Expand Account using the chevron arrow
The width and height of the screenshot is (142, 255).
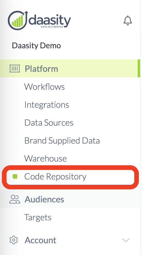(126, 240)
